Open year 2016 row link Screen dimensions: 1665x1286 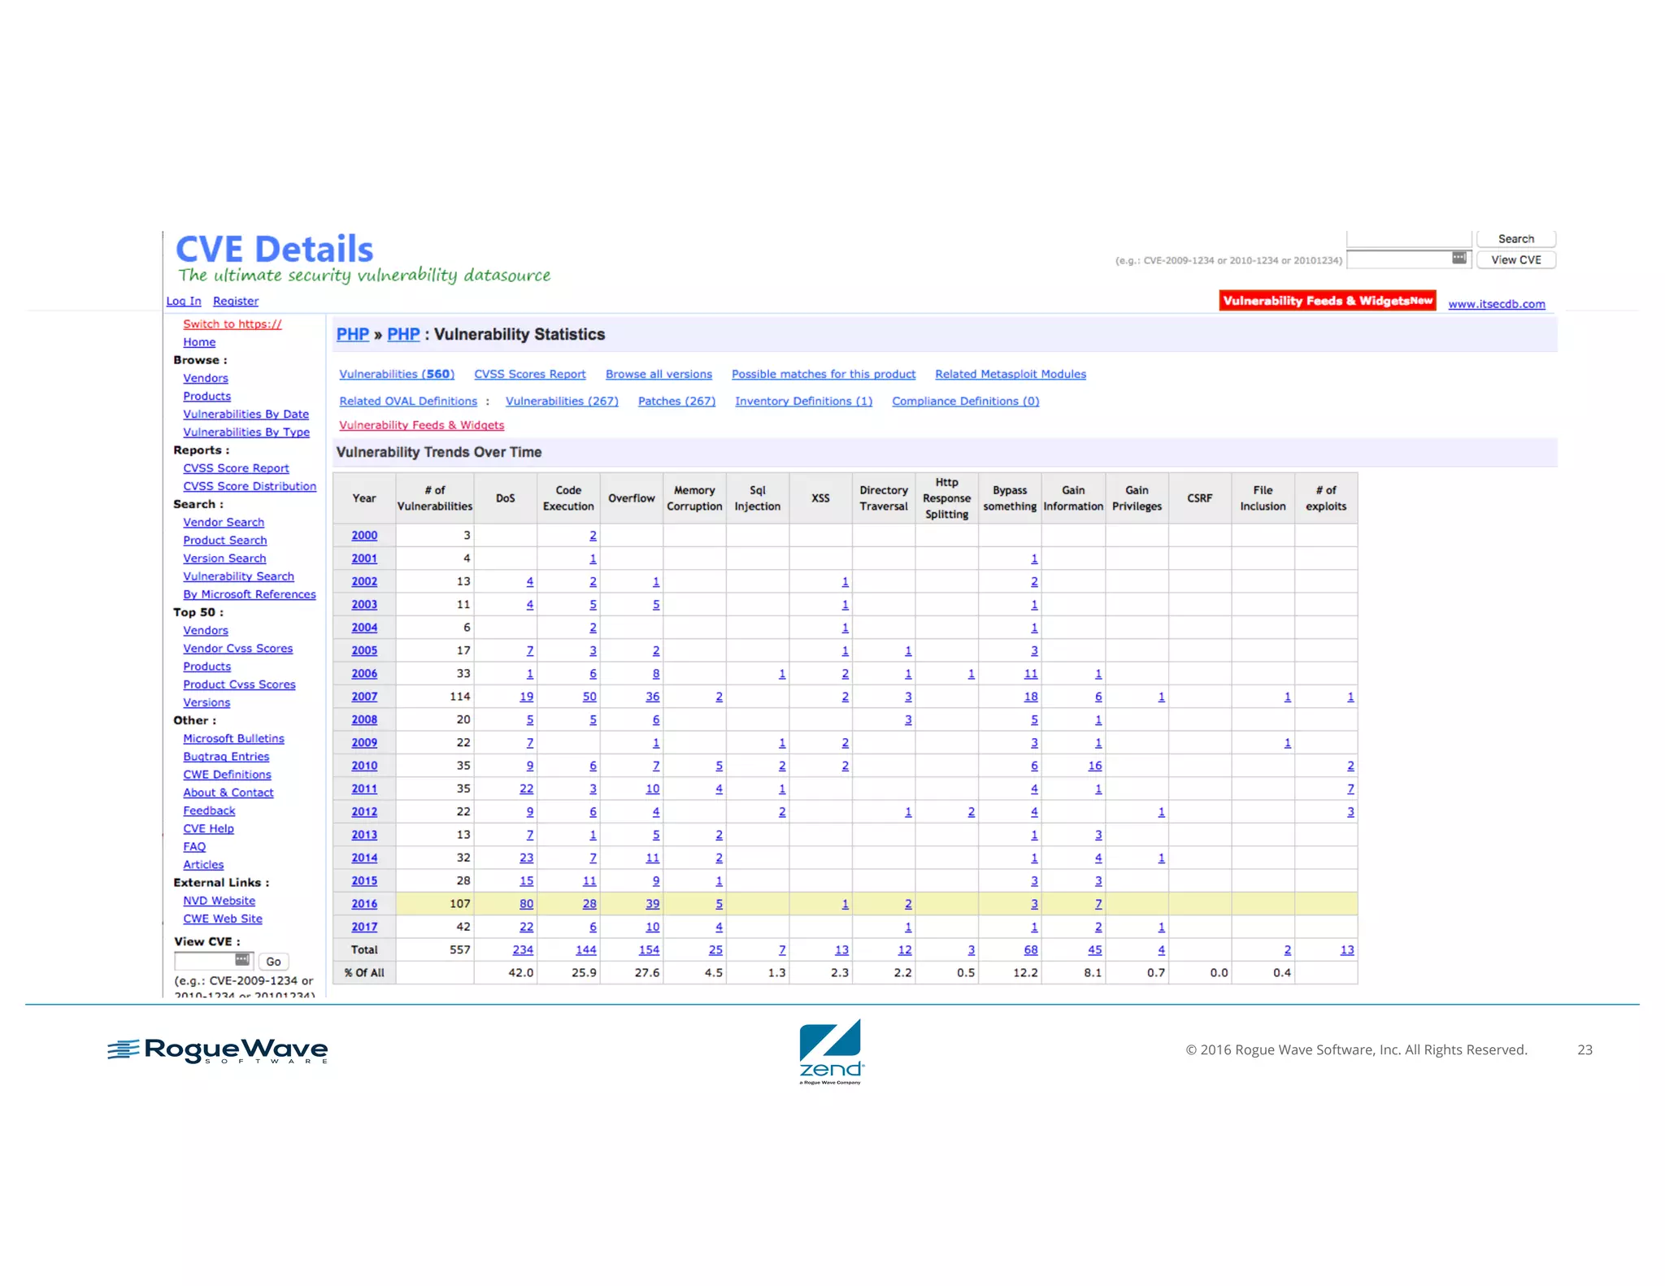(364, 904)
